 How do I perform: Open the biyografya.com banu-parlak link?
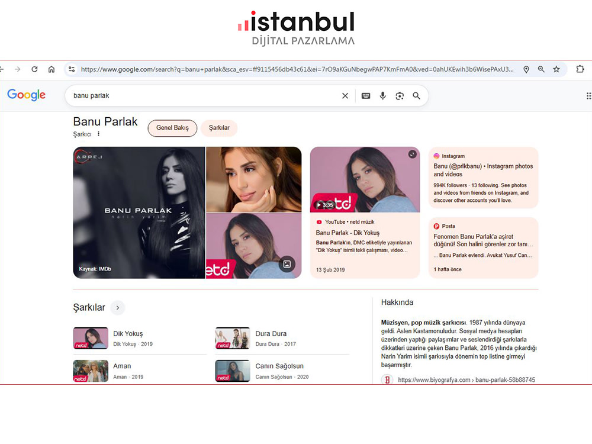466,380
